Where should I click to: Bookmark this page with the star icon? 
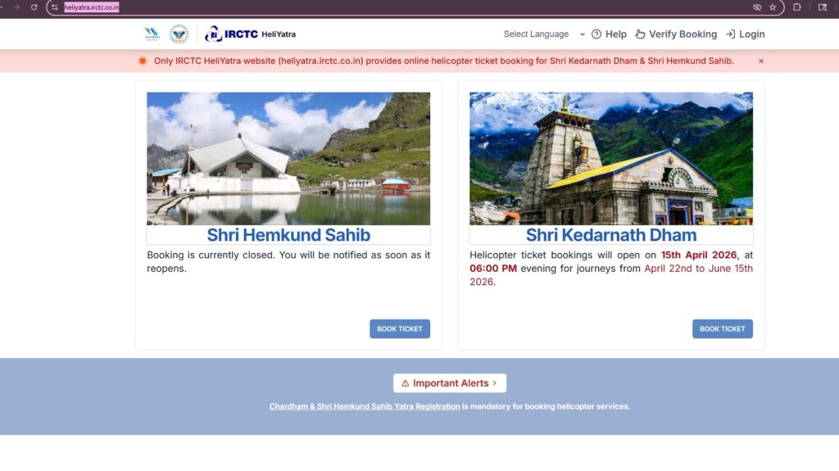[x=773, y=7]
